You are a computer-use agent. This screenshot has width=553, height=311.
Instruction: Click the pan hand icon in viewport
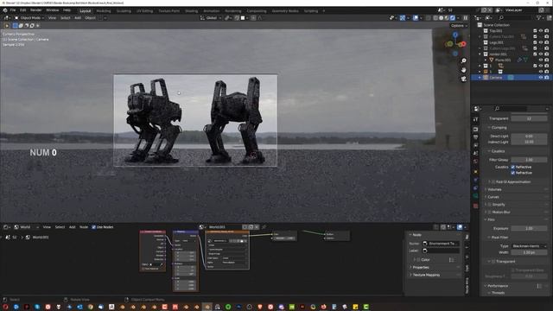(463, 70)
